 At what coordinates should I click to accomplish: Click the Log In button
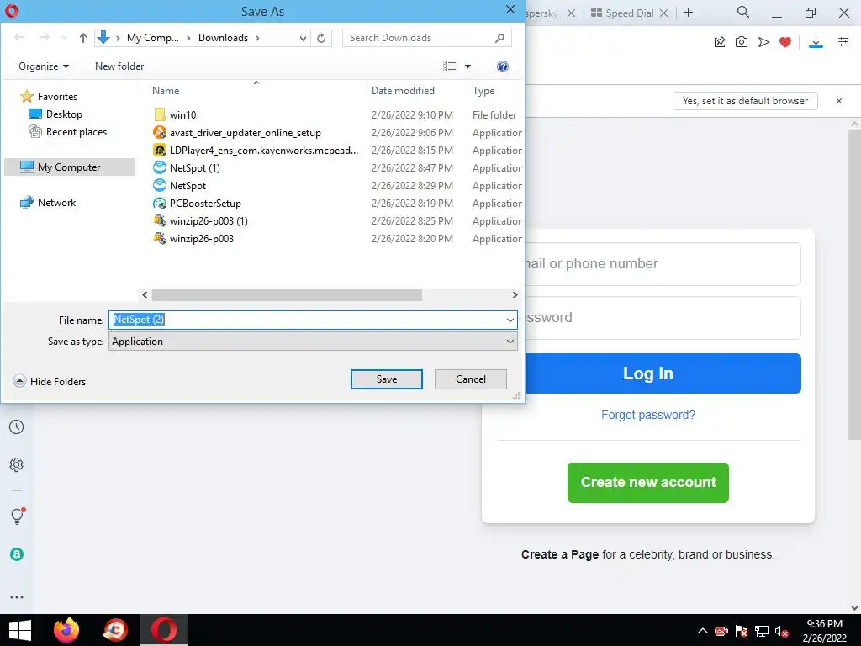[663, 373]
